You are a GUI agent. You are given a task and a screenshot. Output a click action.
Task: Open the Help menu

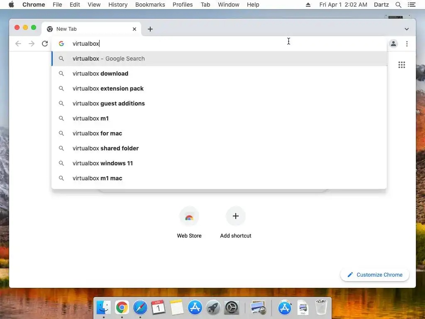253,5
